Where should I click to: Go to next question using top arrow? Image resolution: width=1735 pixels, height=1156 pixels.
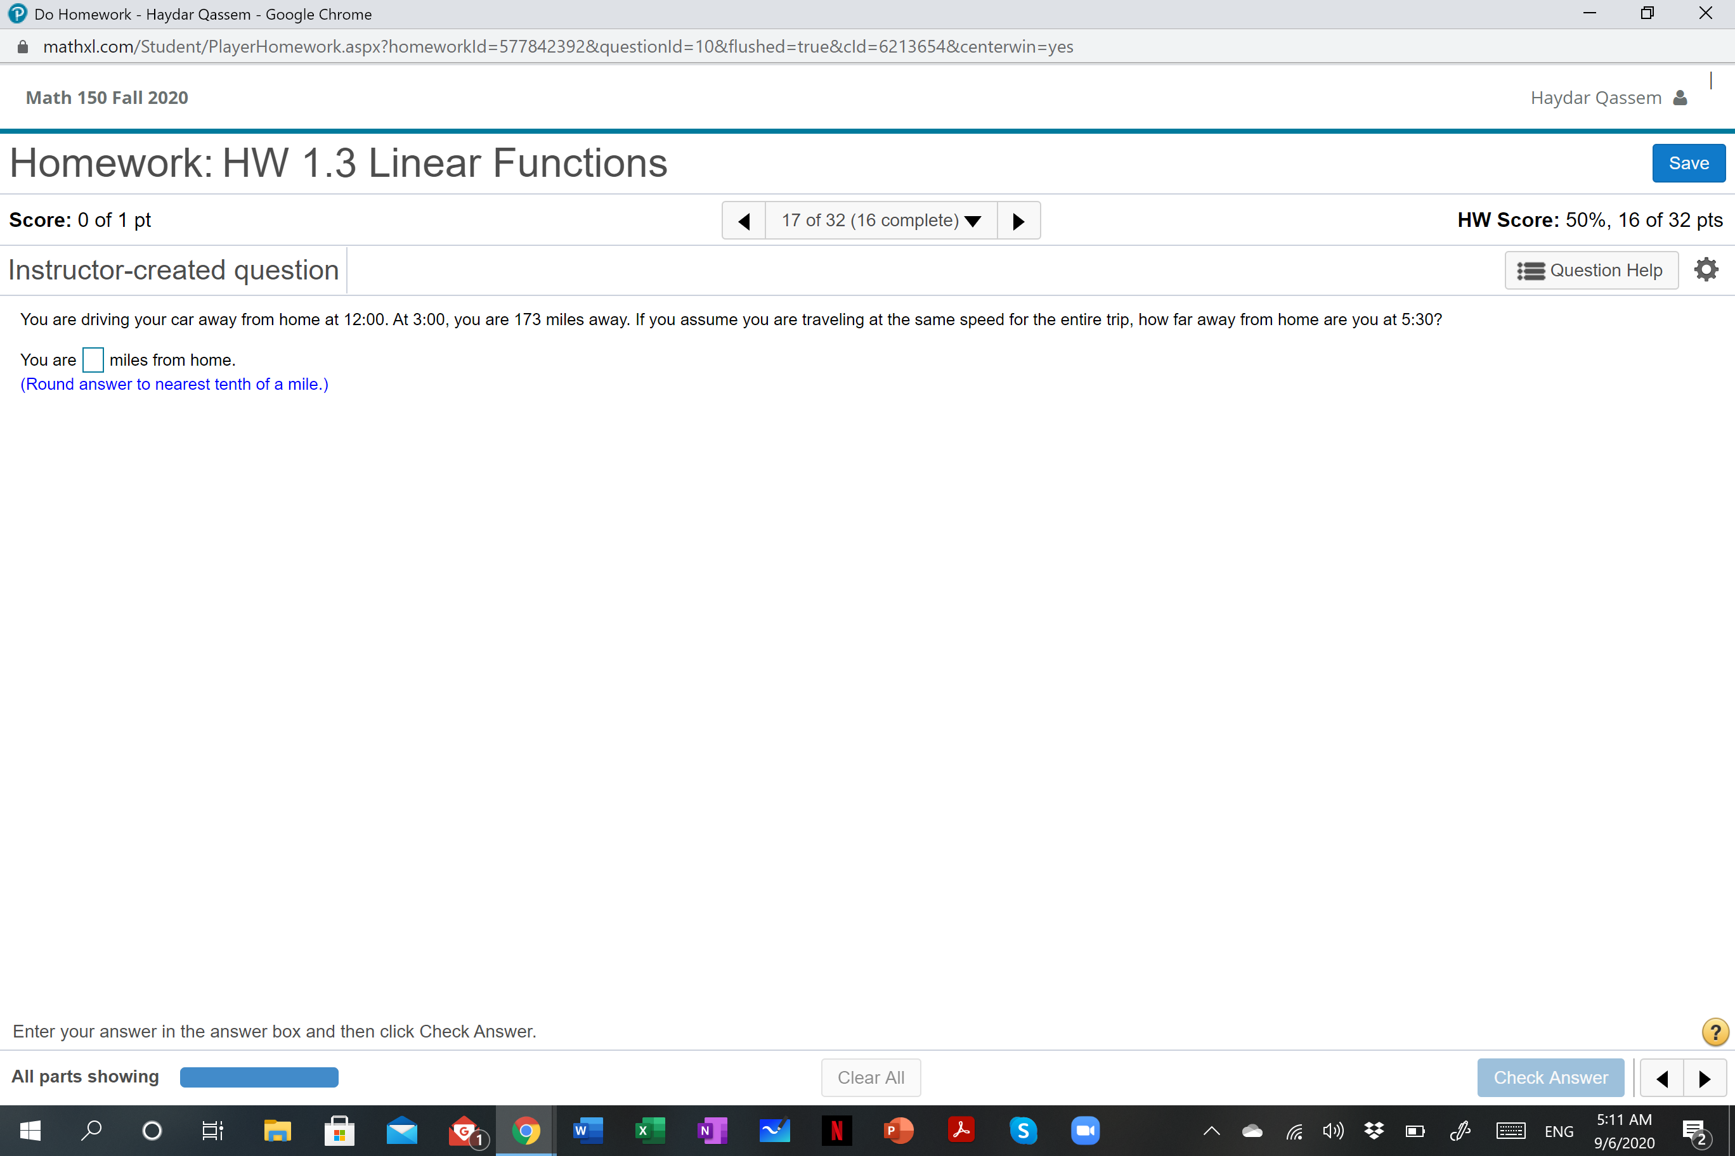pyautogui.click(x=1018, y=221)
